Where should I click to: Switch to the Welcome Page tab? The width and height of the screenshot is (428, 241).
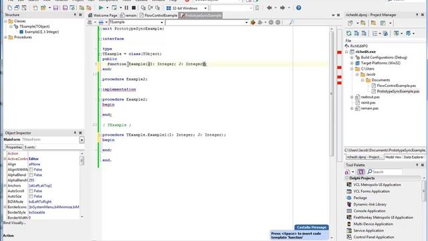103,15
